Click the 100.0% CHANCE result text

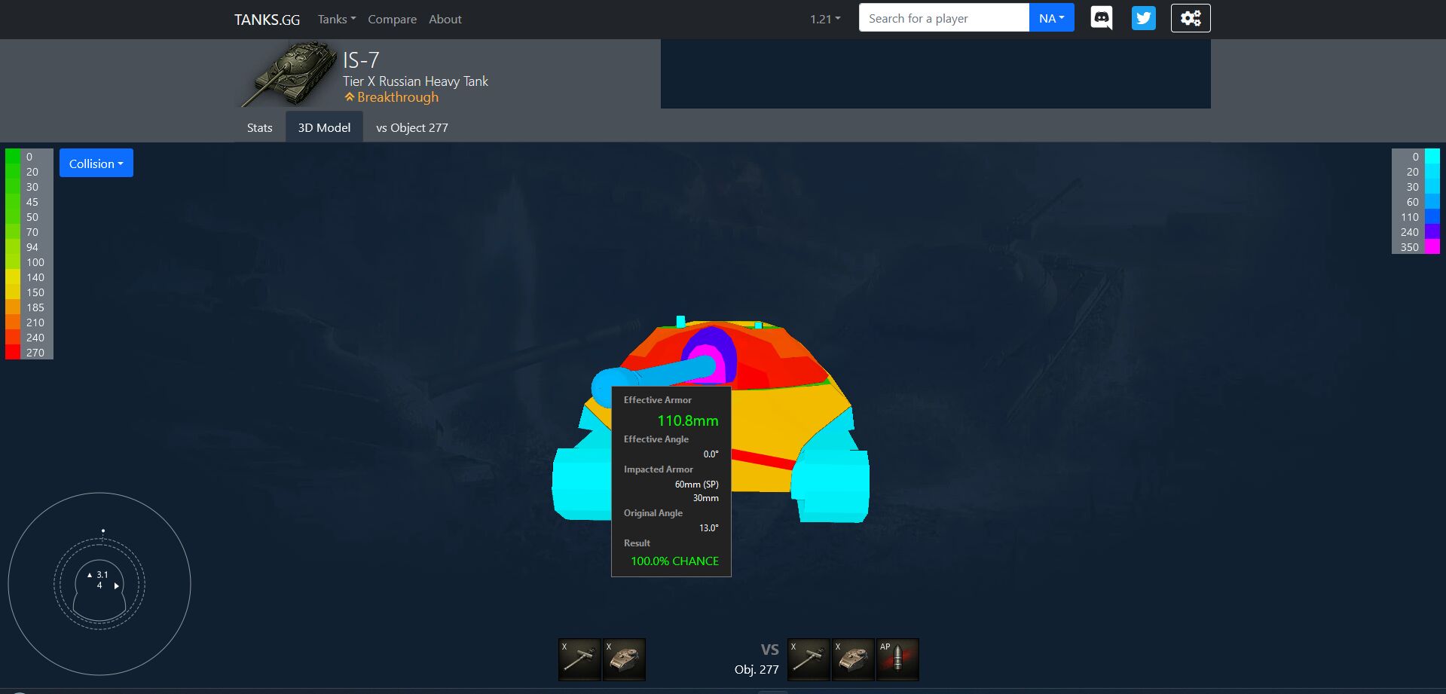[x=674, y=561]
